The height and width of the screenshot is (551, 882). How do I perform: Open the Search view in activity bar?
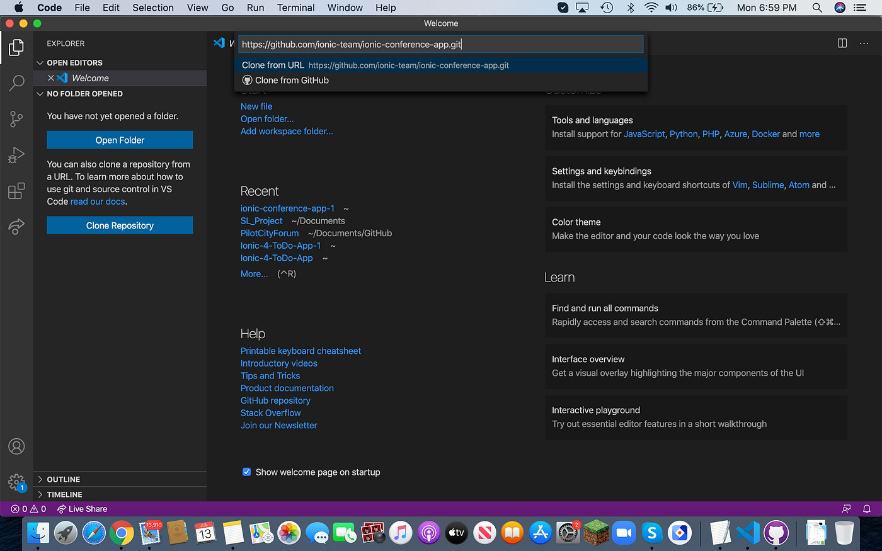point(16,82)
